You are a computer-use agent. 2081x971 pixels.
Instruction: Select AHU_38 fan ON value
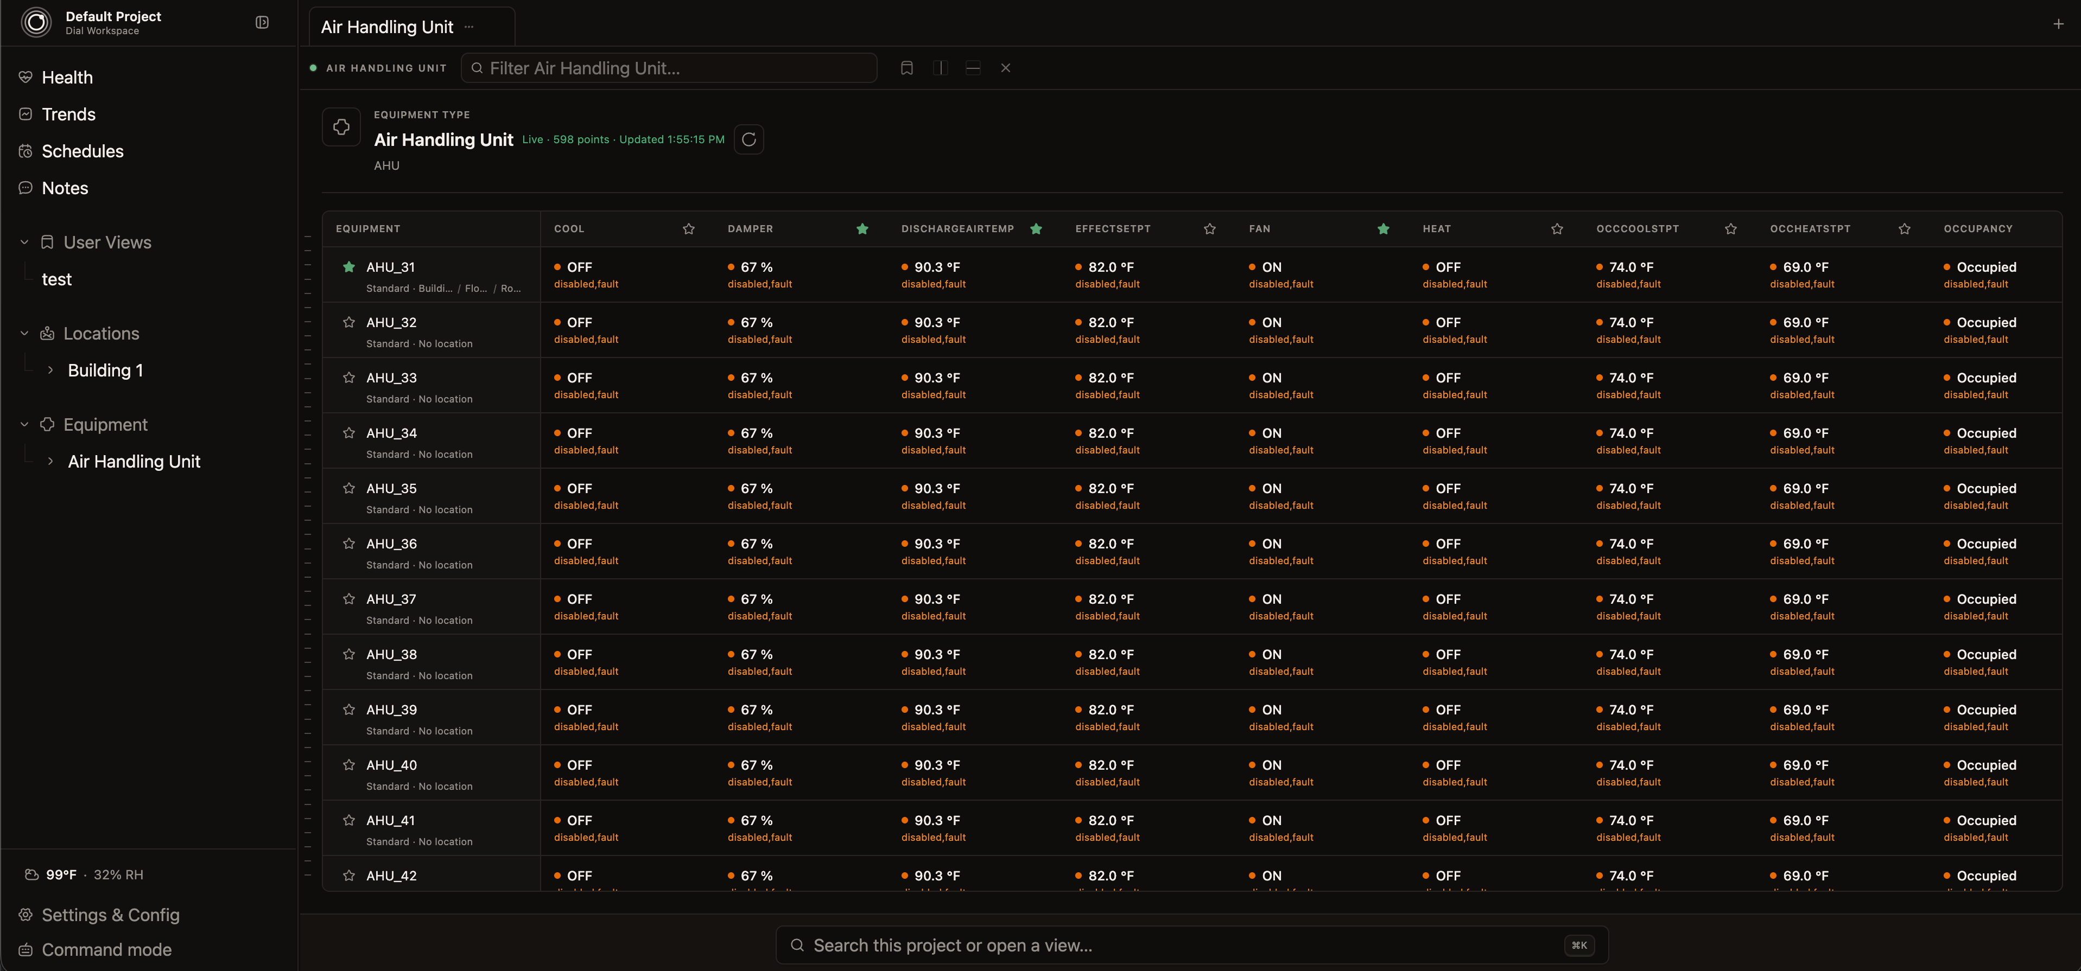click(x=1272, y=655)
